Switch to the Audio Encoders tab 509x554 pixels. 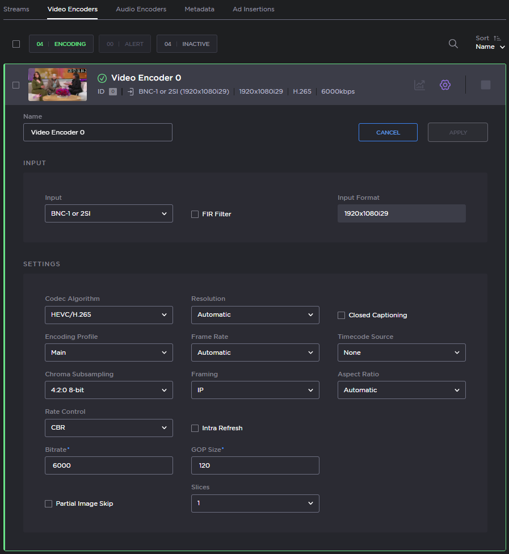click(x=141, y=9)
